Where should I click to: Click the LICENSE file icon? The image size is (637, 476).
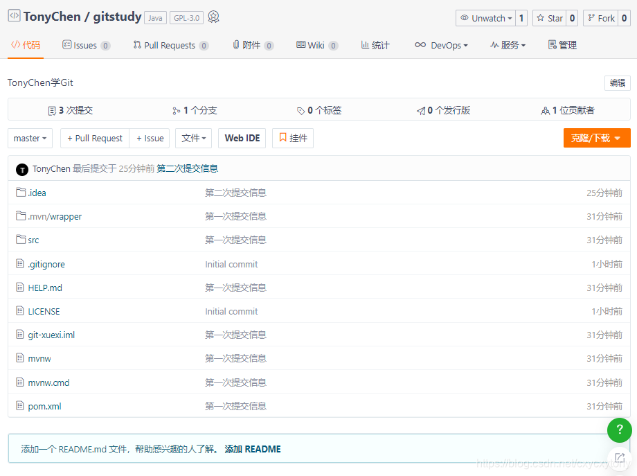pyautogui.click(x=20, y=310)
